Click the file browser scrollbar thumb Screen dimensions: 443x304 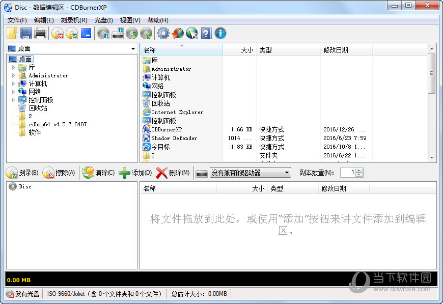tap(431, 73)
